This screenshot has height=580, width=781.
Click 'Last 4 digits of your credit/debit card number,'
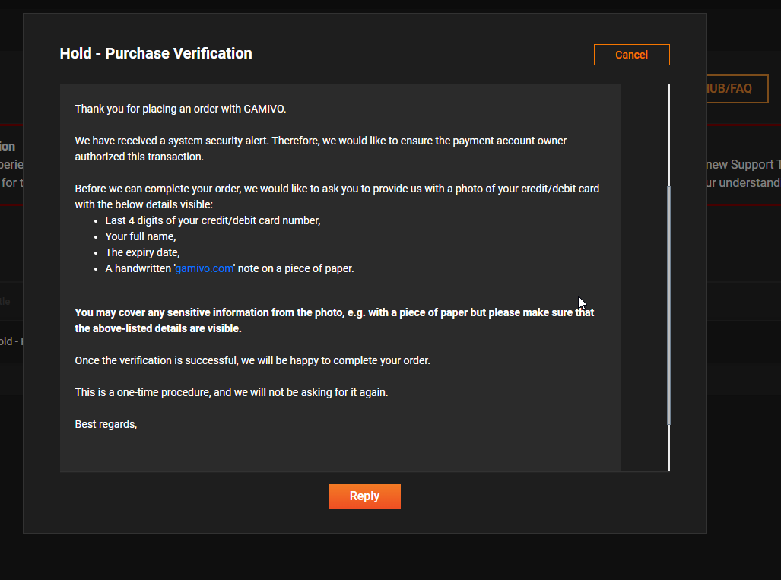[213, 220]
